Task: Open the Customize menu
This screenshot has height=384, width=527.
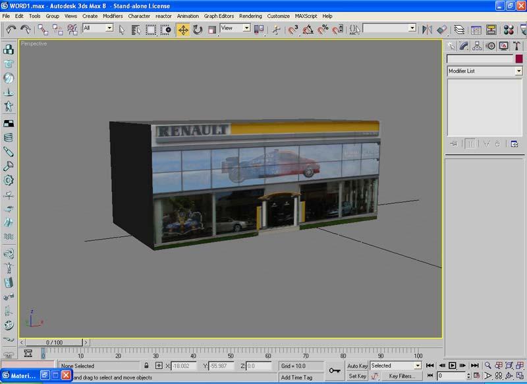Action: tap(278, 16)
